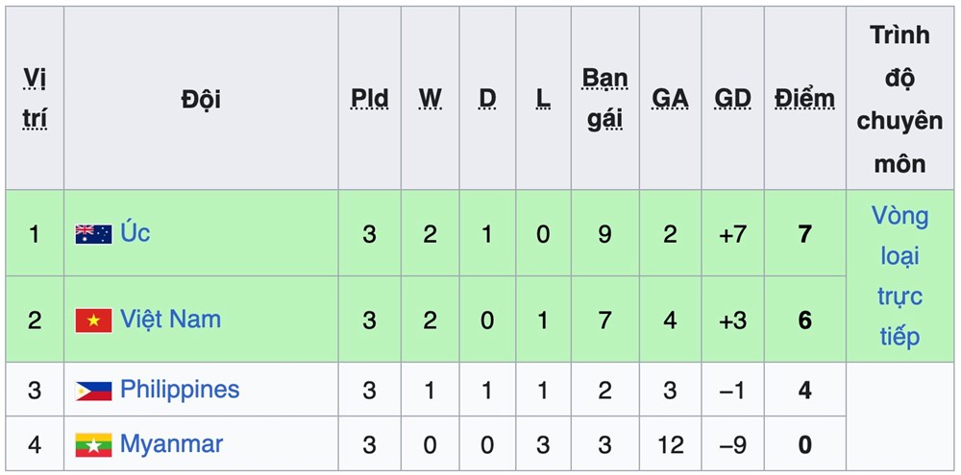Click the Australia flag icon
The height and width of the screenshot is (475, 961).
(x=93, y=234)
